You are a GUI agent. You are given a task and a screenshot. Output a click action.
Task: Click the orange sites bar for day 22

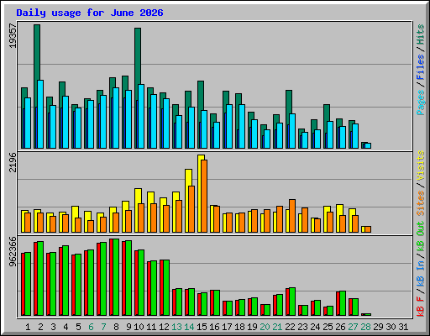pos(292,216)
